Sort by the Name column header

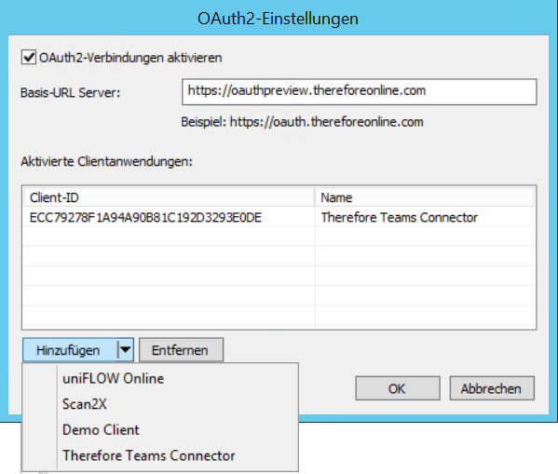(425, 197)
